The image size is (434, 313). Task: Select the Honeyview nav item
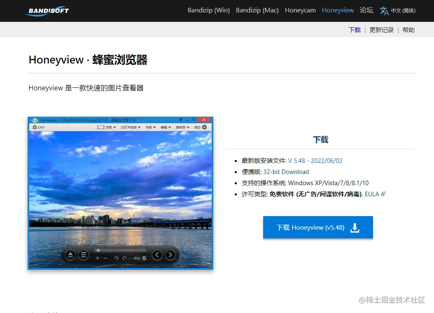[x=338, y=10]
